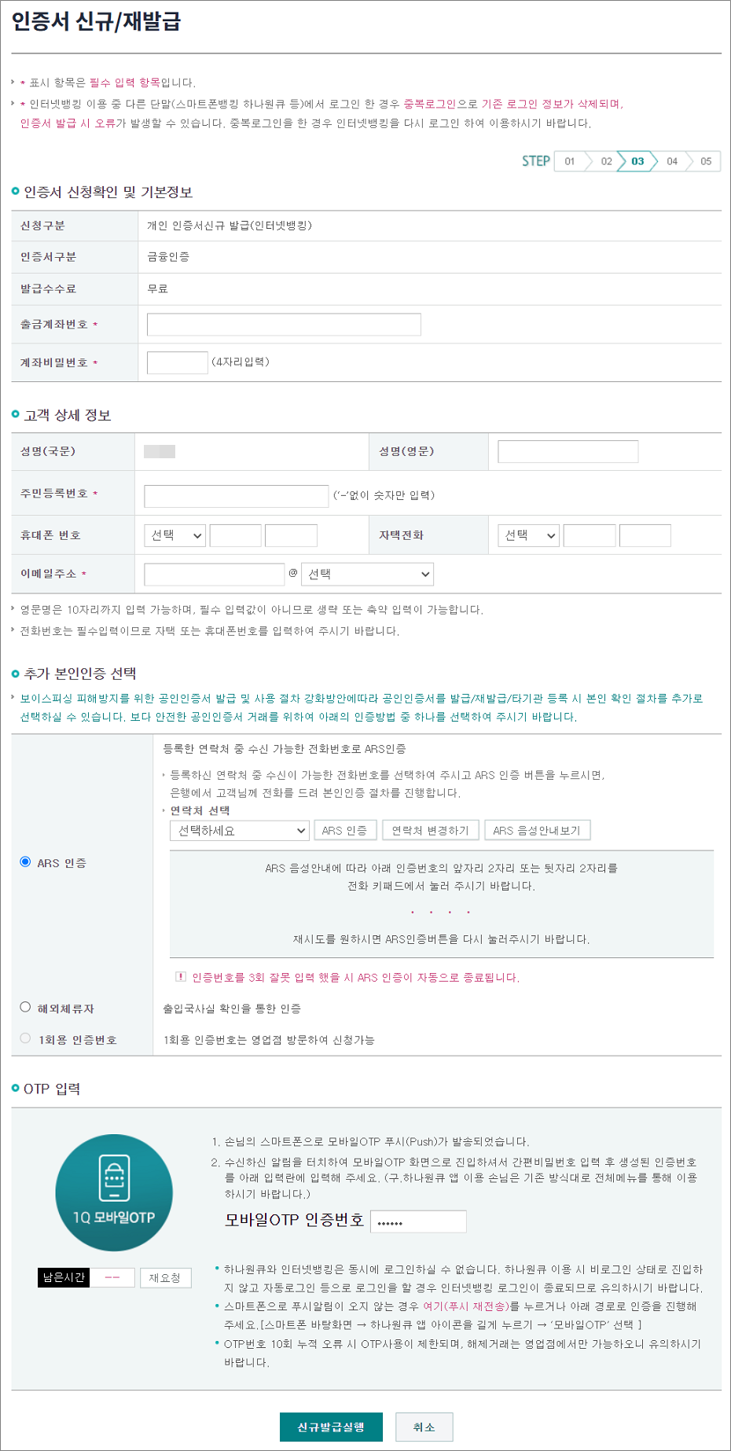Select the ARS 인증 radio button
The height and width of the screenshot is (1451, 731).
point(25,861)
